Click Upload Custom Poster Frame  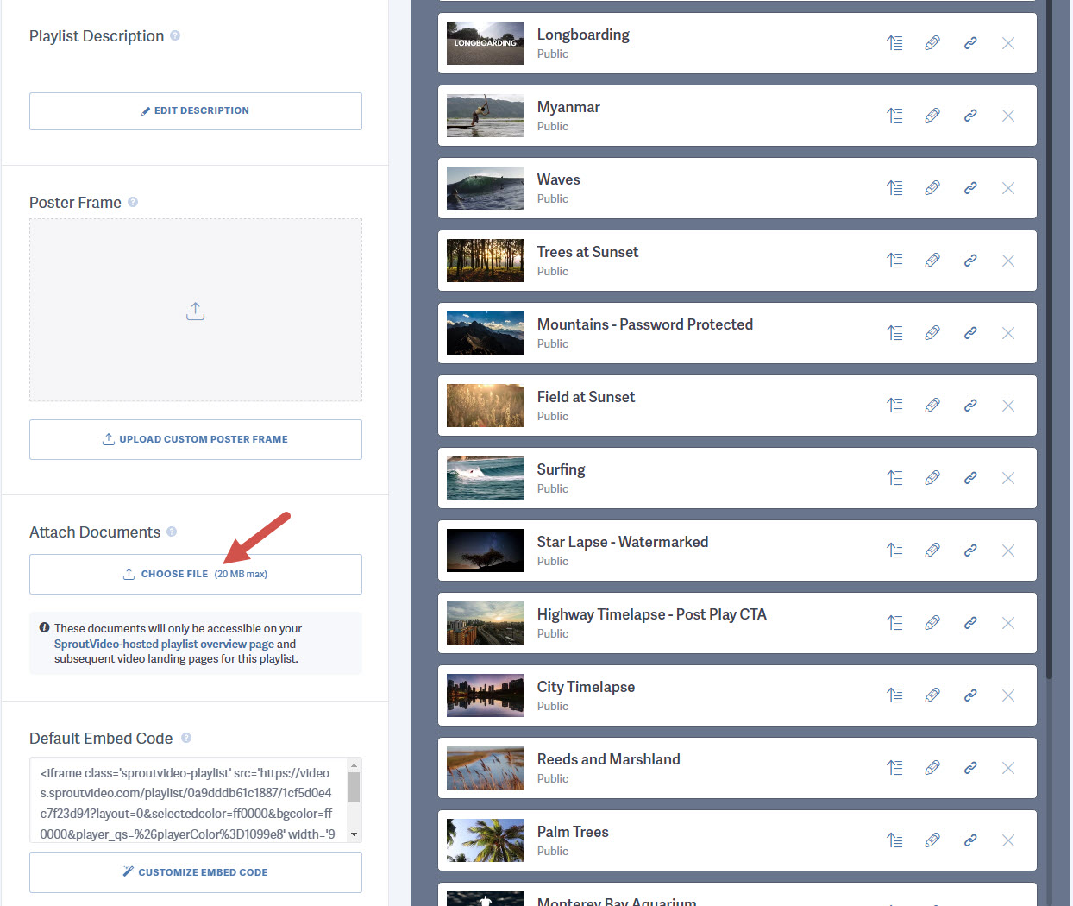(x=196, y=439)
